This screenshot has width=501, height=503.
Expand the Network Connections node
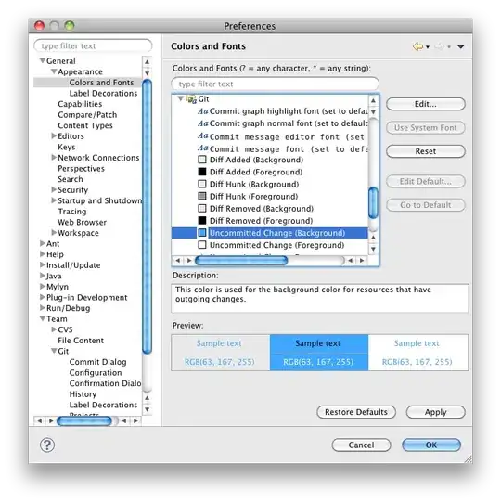[x=54, y=158]
